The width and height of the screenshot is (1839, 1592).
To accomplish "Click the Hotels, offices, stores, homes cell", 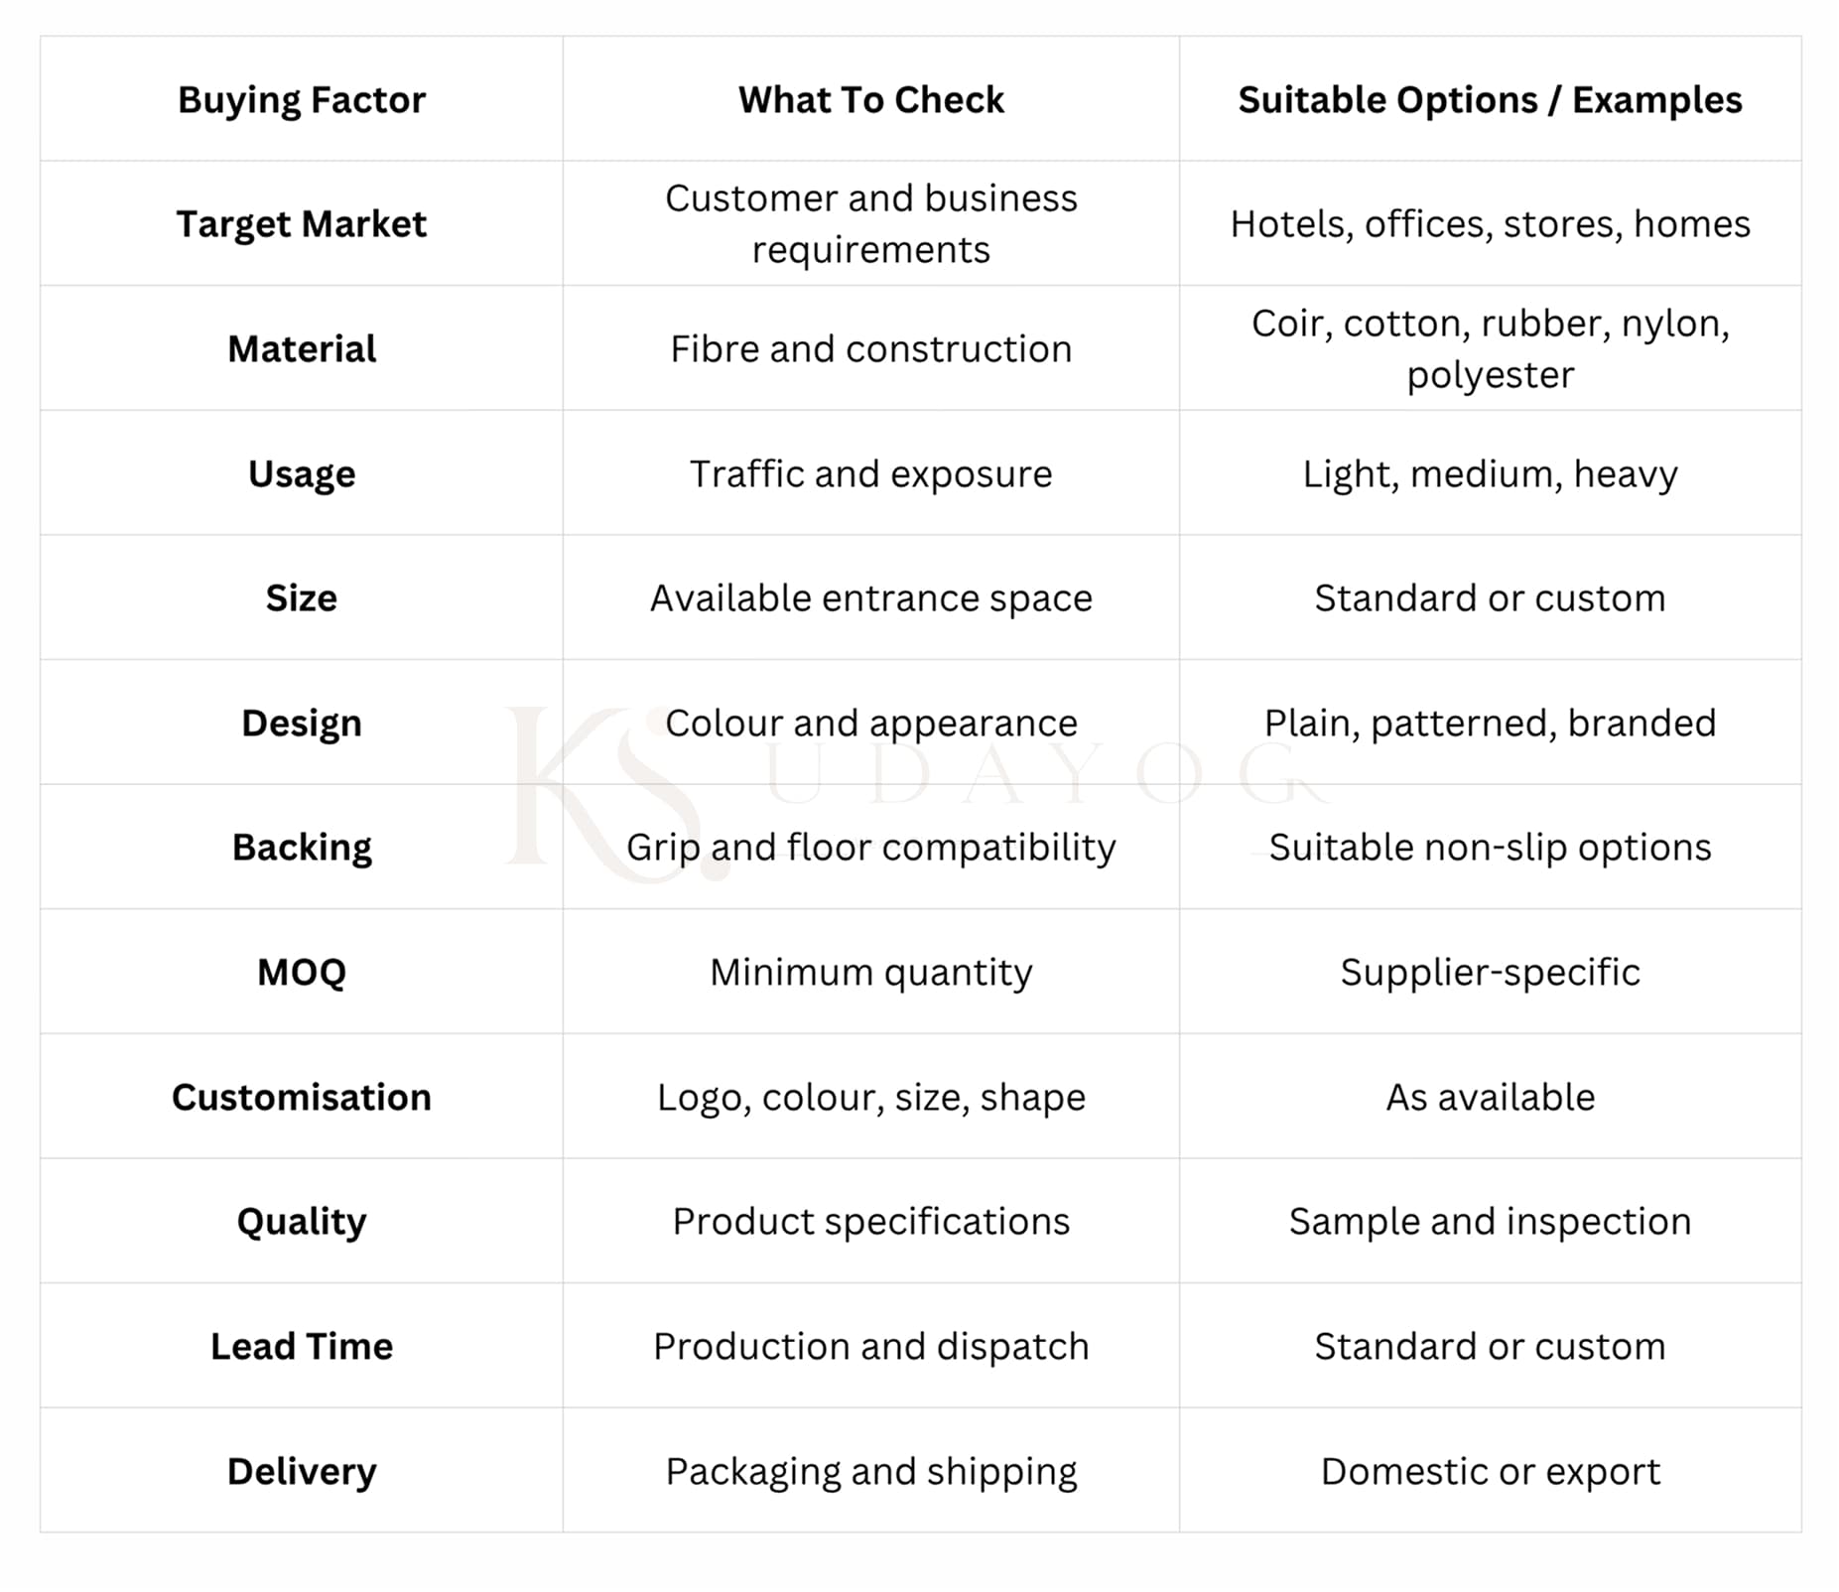I will click(x=1490, y=224).
